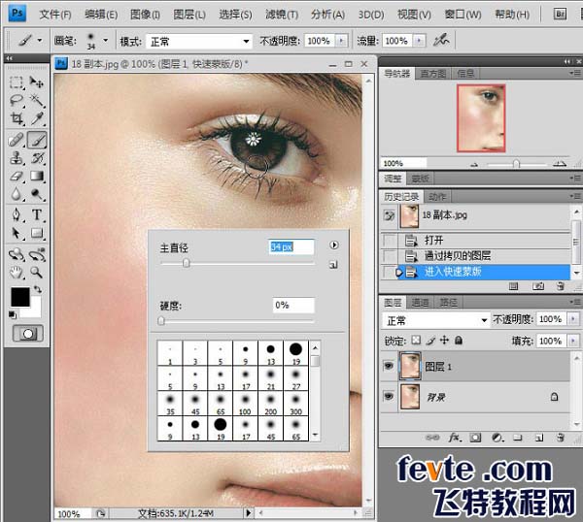Enable airbrush mode in options bar
This screenshot has width=583, height=522.
(442, 41)
